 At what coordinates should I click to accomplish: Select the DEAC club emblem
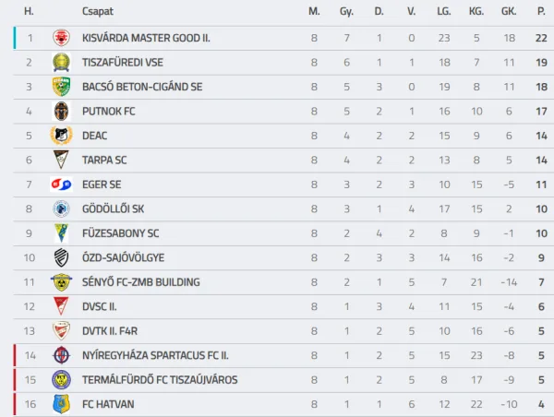(x=61, y=136)
